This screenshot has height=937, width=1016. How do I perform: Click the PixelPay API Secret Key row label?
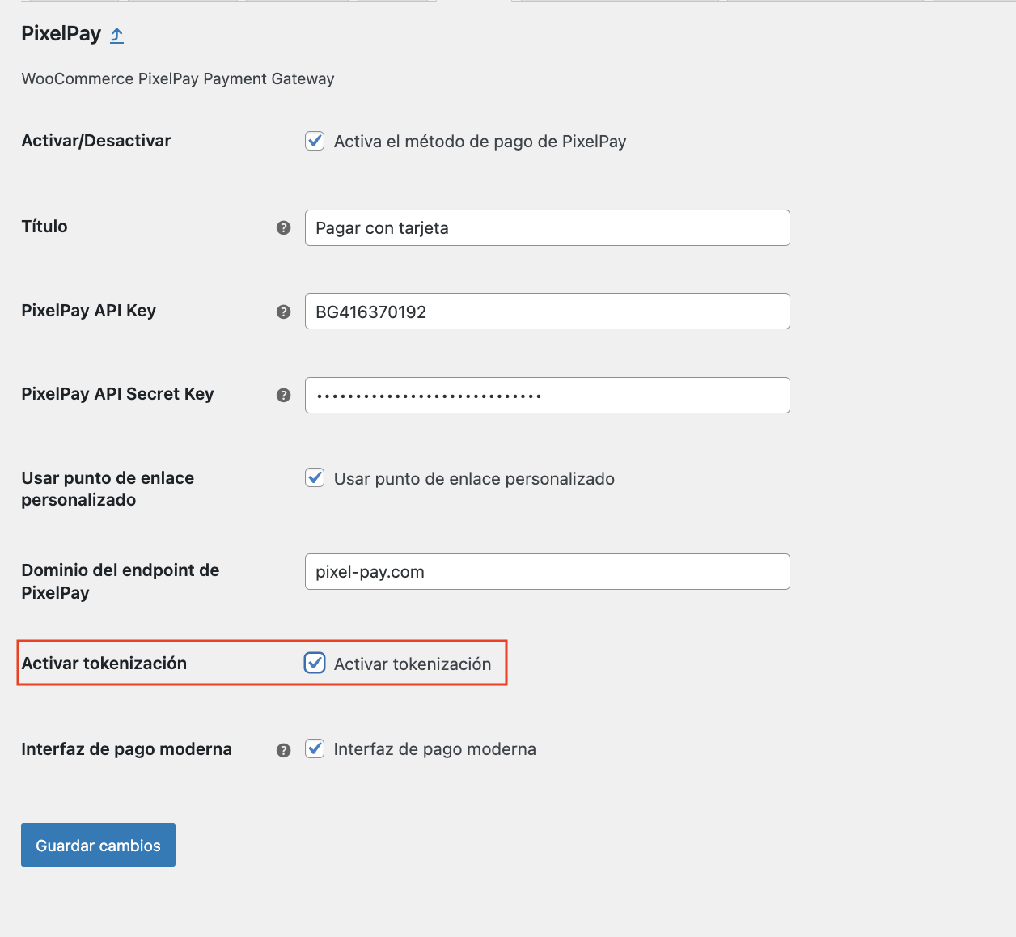tap(117, 394)
